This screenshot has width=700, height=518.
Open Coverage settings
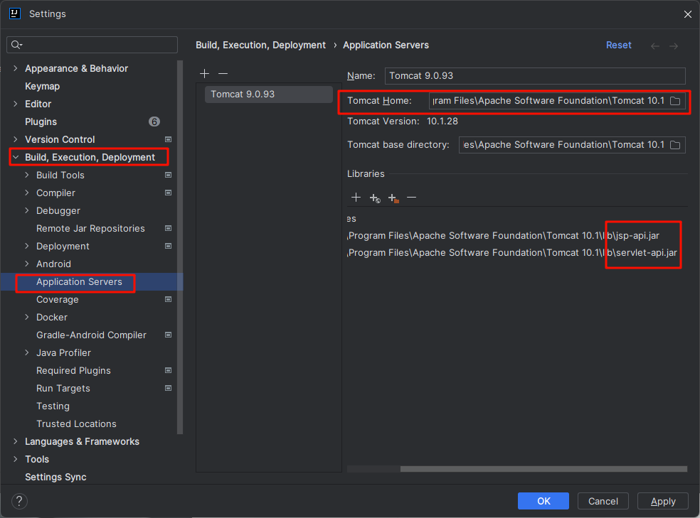click(x=58, y=300)
